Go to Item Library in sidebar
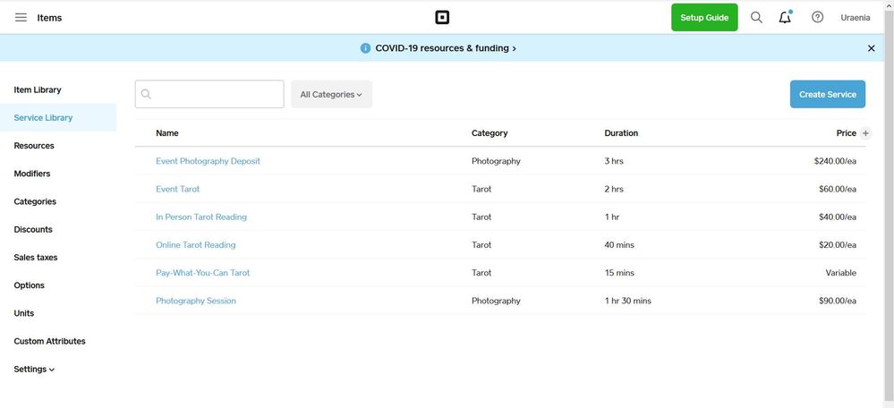Viewport: 894px width, 408px height. tap(38, 89)
